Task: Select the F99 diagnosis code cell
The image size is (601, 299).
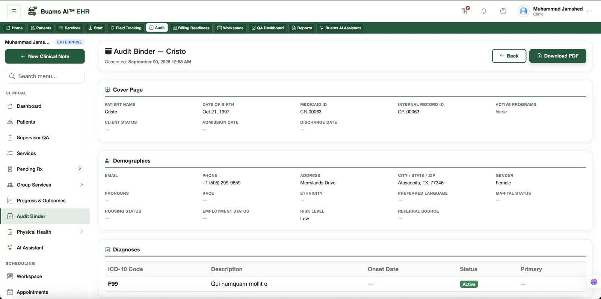Action: pos(113,284)
